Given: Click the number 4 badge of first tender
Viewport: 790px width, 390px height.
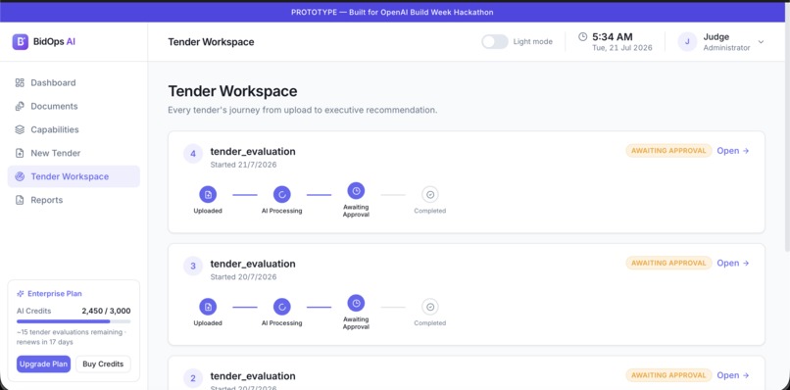Looking at the screenshot, I should click(x=193, y=154).
